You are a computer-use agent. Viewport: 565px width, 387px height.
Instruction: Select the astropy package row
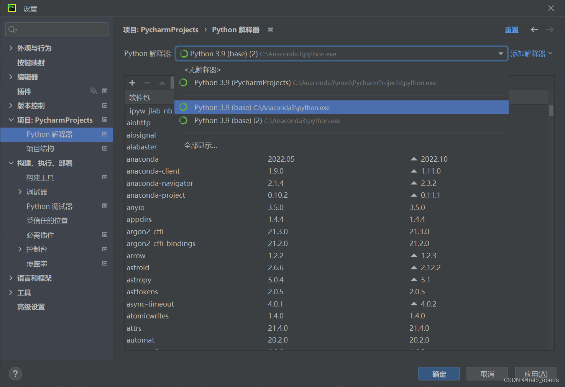[x=336, y=280]
